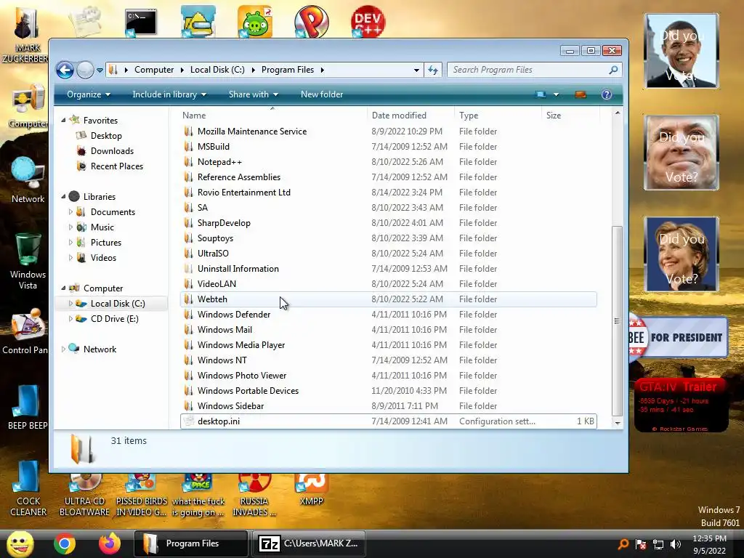Click the Help question mark icon
744x558 pixels.
(607, 94)
